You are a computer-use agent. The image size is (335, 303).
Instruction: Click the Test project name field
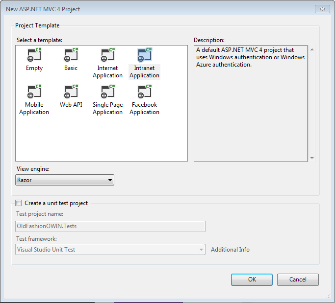click(x=110, y=226)
